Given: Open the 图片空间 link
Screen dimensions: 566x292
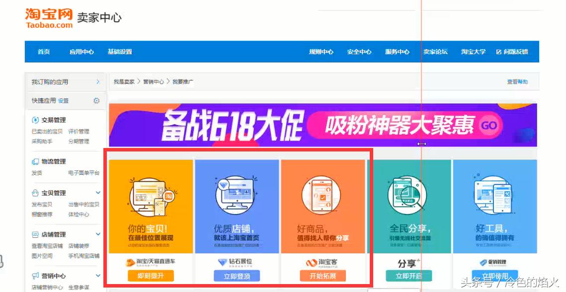Looking at the screenshot, I should [x=42, y=256].
